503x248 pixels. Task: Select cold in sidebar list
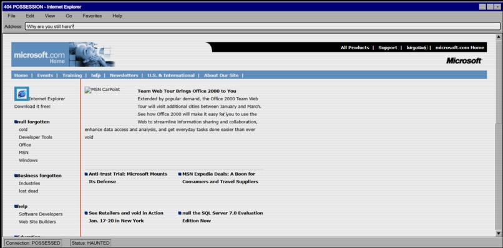[23, 130]
